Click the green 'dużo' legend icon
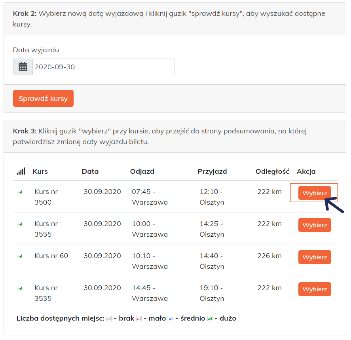This screenshot has height=340, width=351. click(x=210, y=319)
